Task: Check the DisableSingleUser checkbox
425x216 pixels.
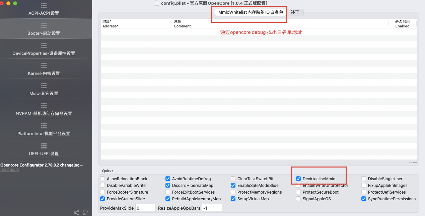Action: point(364,179)
